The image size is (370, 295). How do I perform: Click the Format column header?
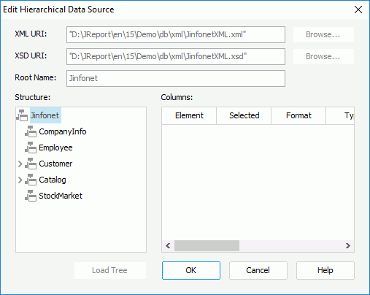[x=298, y=115]
